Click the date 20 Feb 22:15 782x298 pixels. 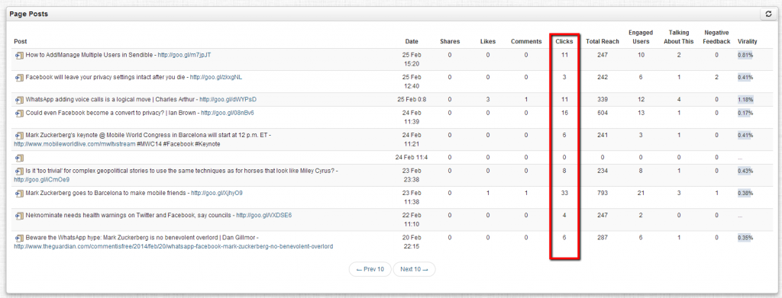412,242
